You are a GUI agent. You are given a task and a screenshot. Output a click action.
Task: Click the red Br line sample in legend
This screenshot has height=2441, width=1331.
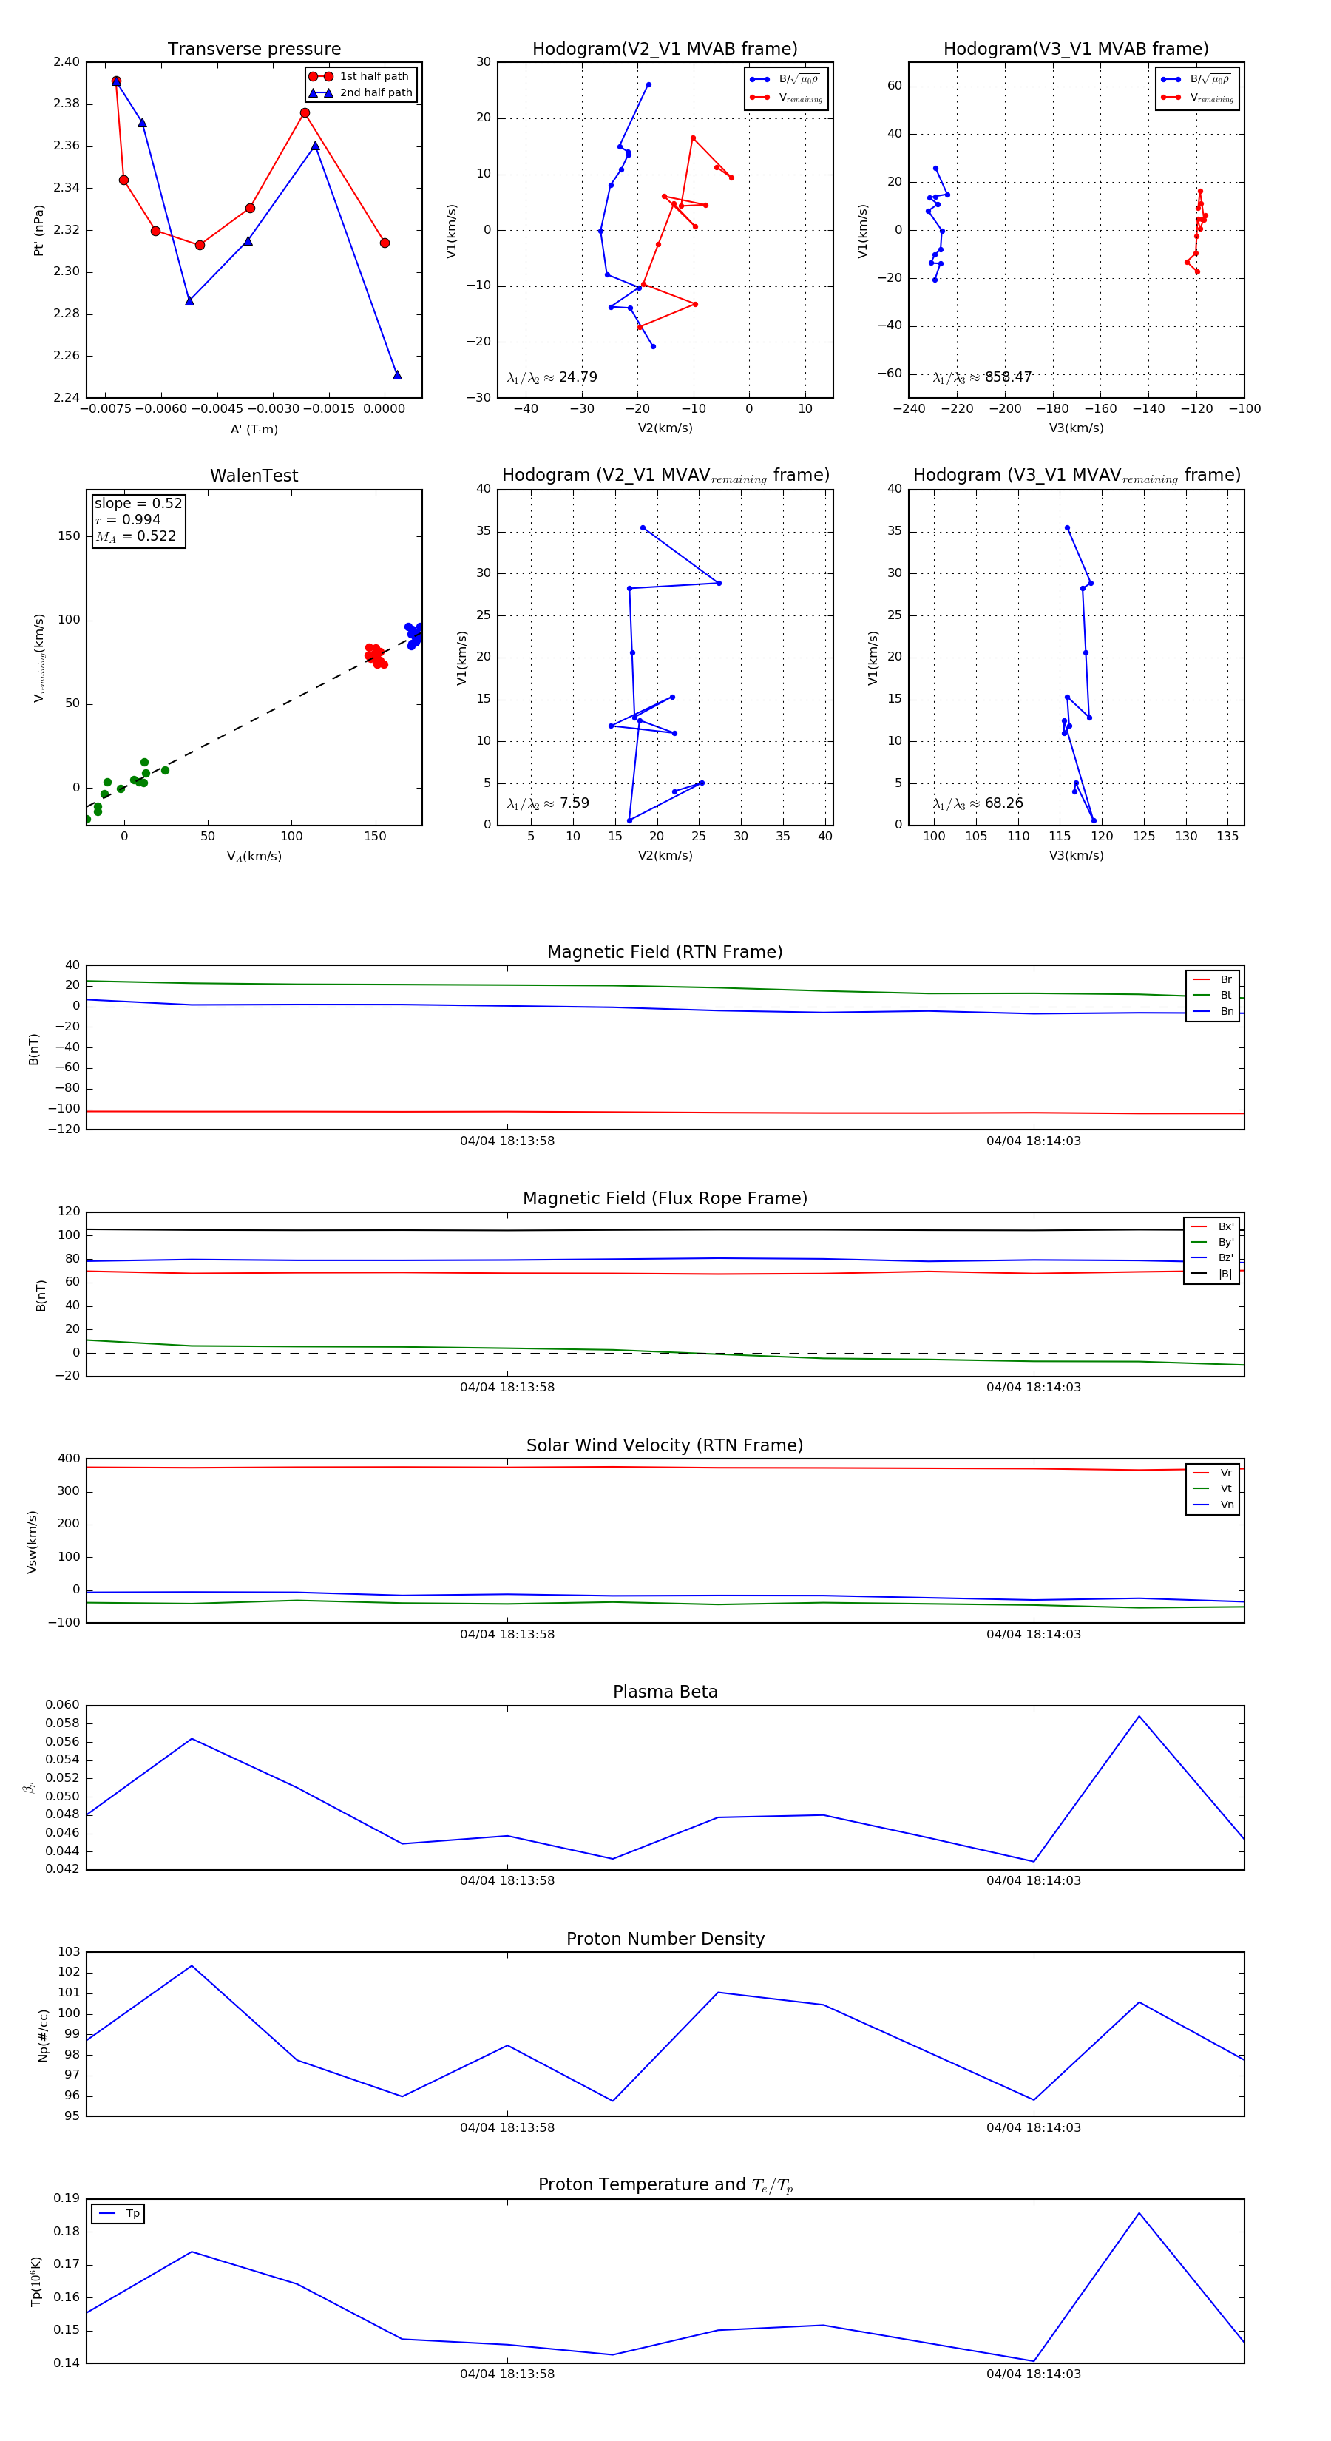tap(1200, 980)
